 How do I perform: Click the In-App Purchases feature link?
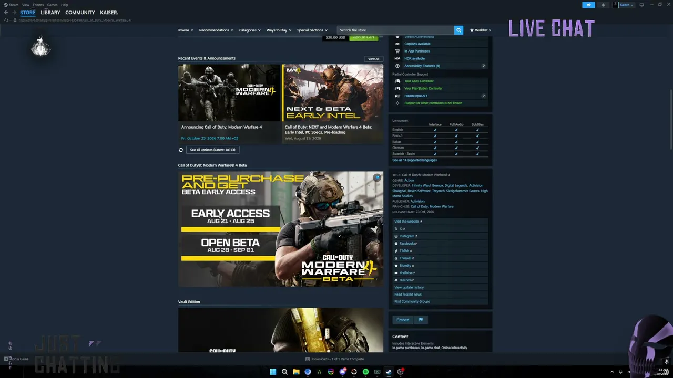click(417, 51)
